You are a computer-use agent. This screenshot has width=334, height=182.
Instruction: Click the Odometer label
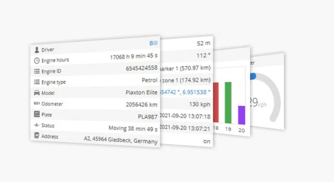pos(52,104)
